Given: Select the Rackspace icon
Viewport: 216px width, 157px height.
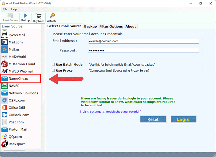Looking at the screenshot, I should [x=5, y=144].
